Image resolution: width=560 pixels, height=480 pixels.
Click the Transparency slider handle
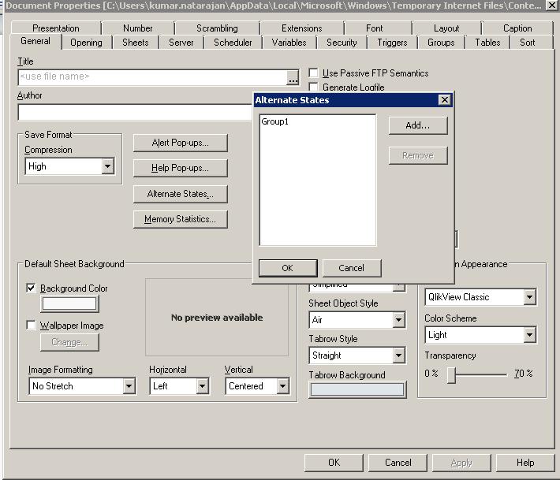click(451, 374)
